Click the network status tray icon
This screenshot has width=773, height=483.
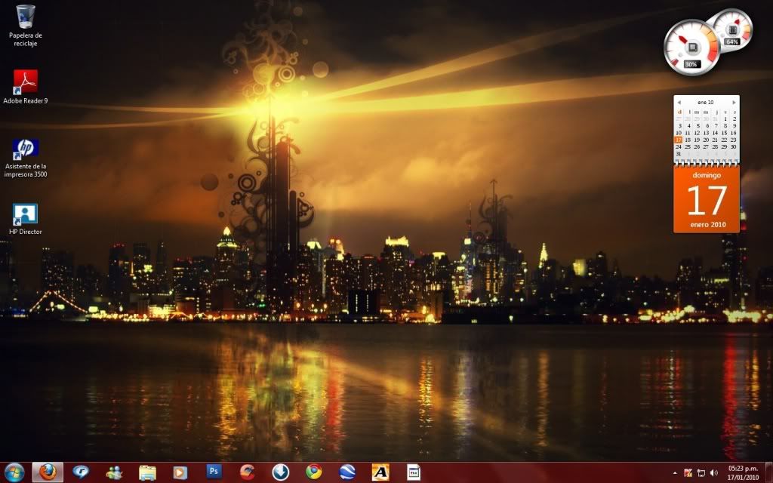701,472
